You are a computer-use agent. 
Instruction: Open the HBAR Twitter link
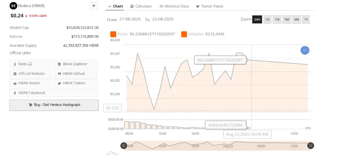click(76, 83)
